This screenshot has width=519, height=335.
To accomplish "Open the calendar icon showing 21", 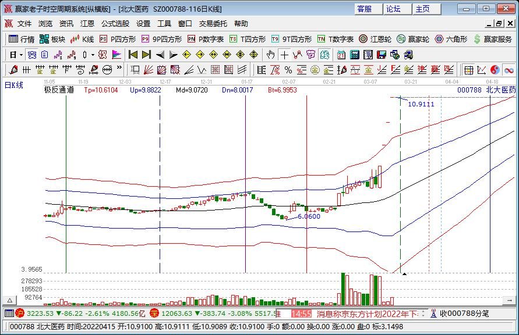I will 341,55.
